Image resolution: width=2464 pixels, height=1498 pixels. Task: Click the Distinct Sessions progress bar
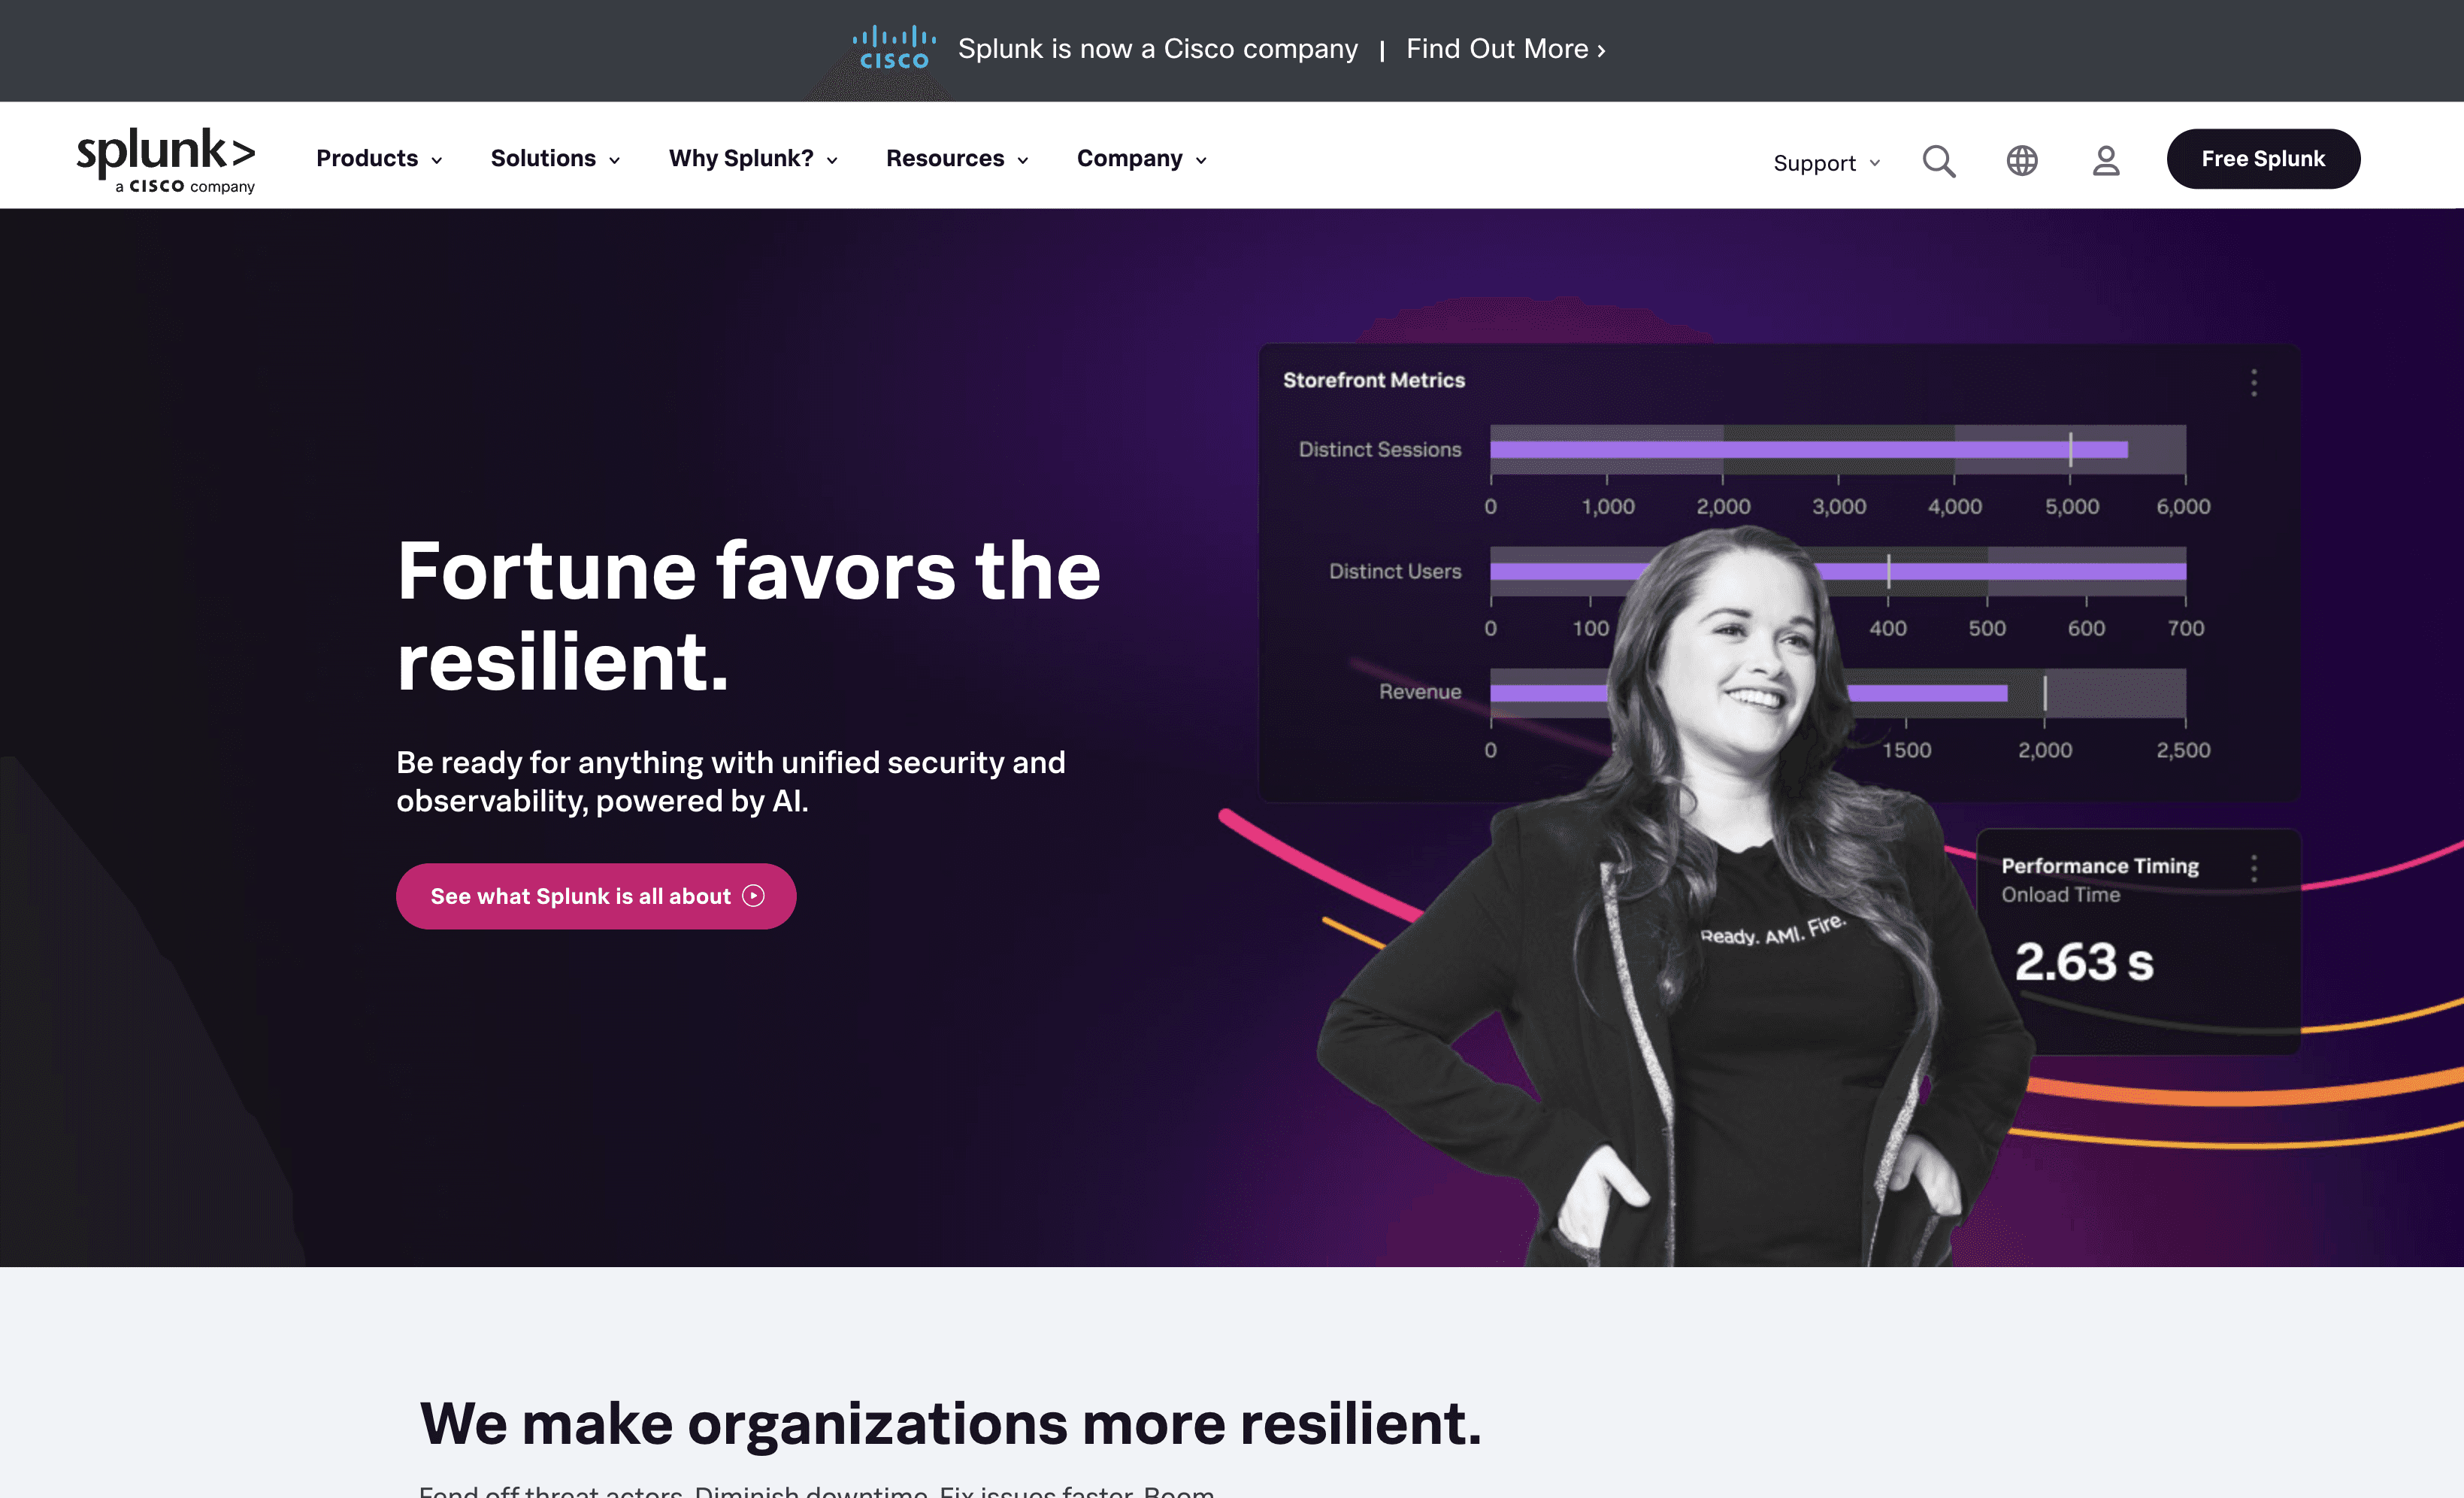point(1838,449)
